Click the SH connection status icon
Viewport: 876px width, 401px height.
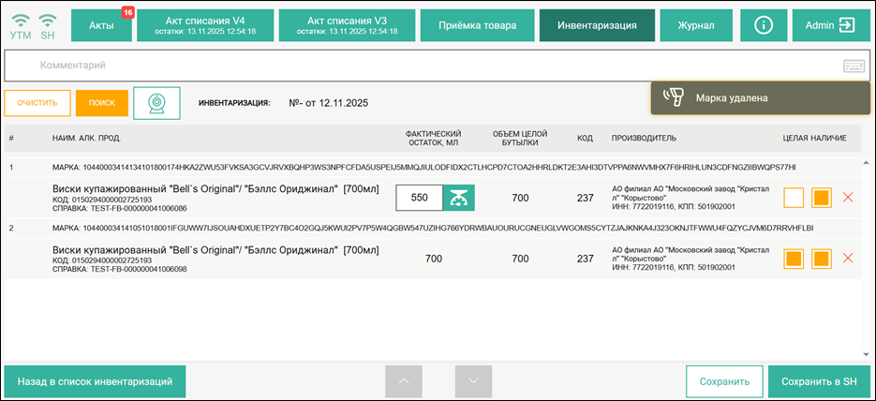coord(48,25)
